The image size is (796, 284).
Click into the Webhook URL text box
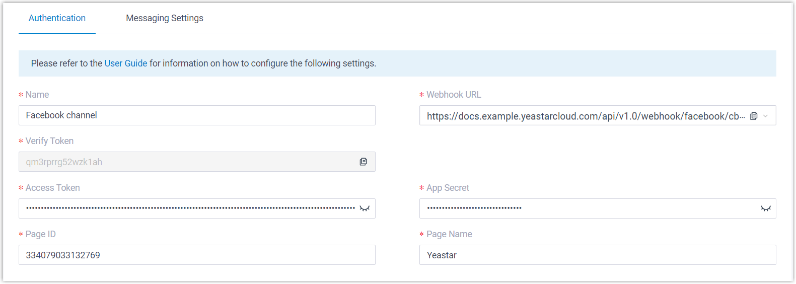584,116
